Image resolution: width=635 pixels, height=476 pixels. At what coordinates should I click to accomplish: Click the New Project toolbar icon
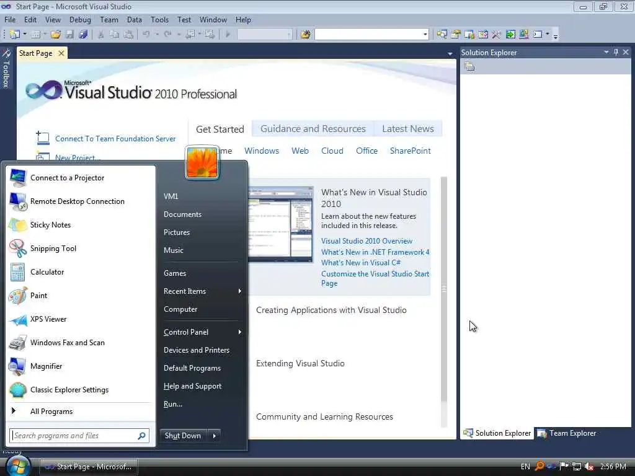point(15,35)
